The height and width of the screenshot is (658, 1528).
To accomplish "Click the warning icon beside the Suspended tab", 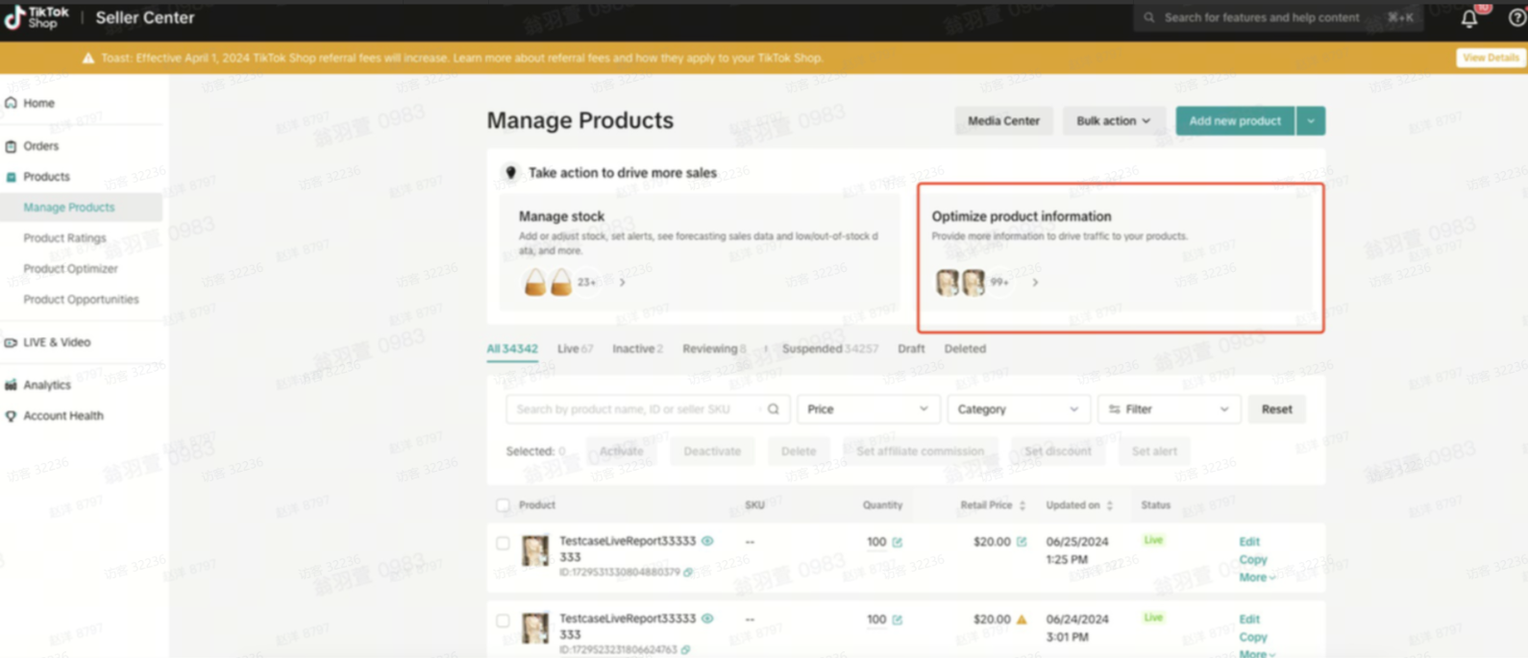I will (766, 349).
